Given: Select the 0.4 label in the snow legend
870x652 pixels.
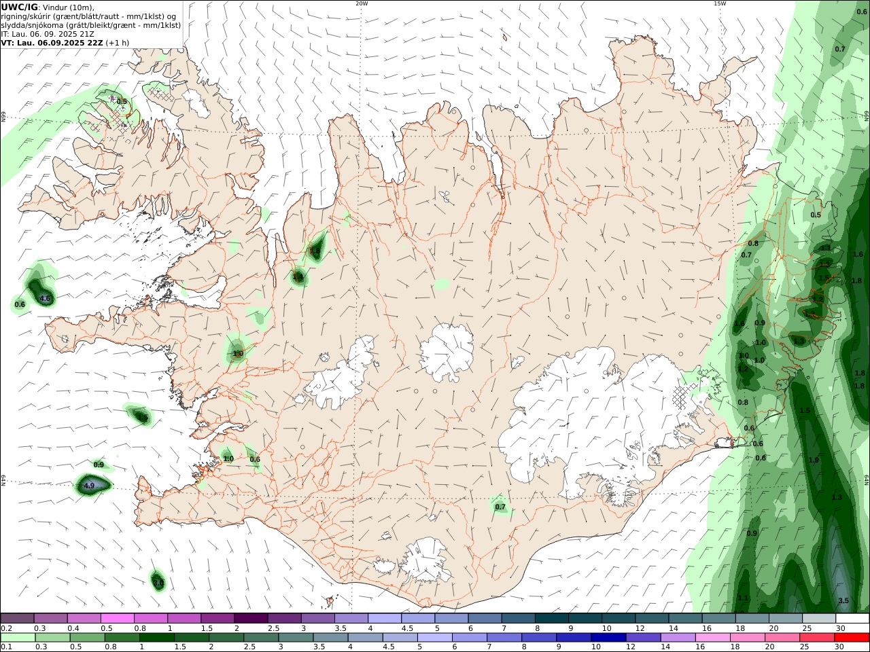Looking at the screenshot, I should point(73,628).
